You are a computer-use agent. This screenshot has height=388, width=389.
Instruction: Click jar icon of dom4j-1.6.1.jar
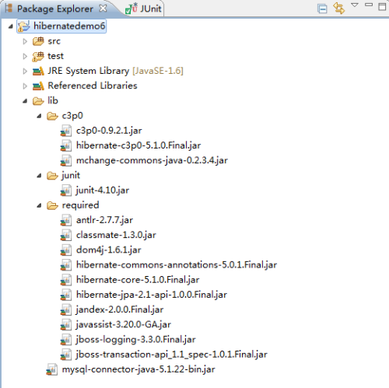point(66,250)
